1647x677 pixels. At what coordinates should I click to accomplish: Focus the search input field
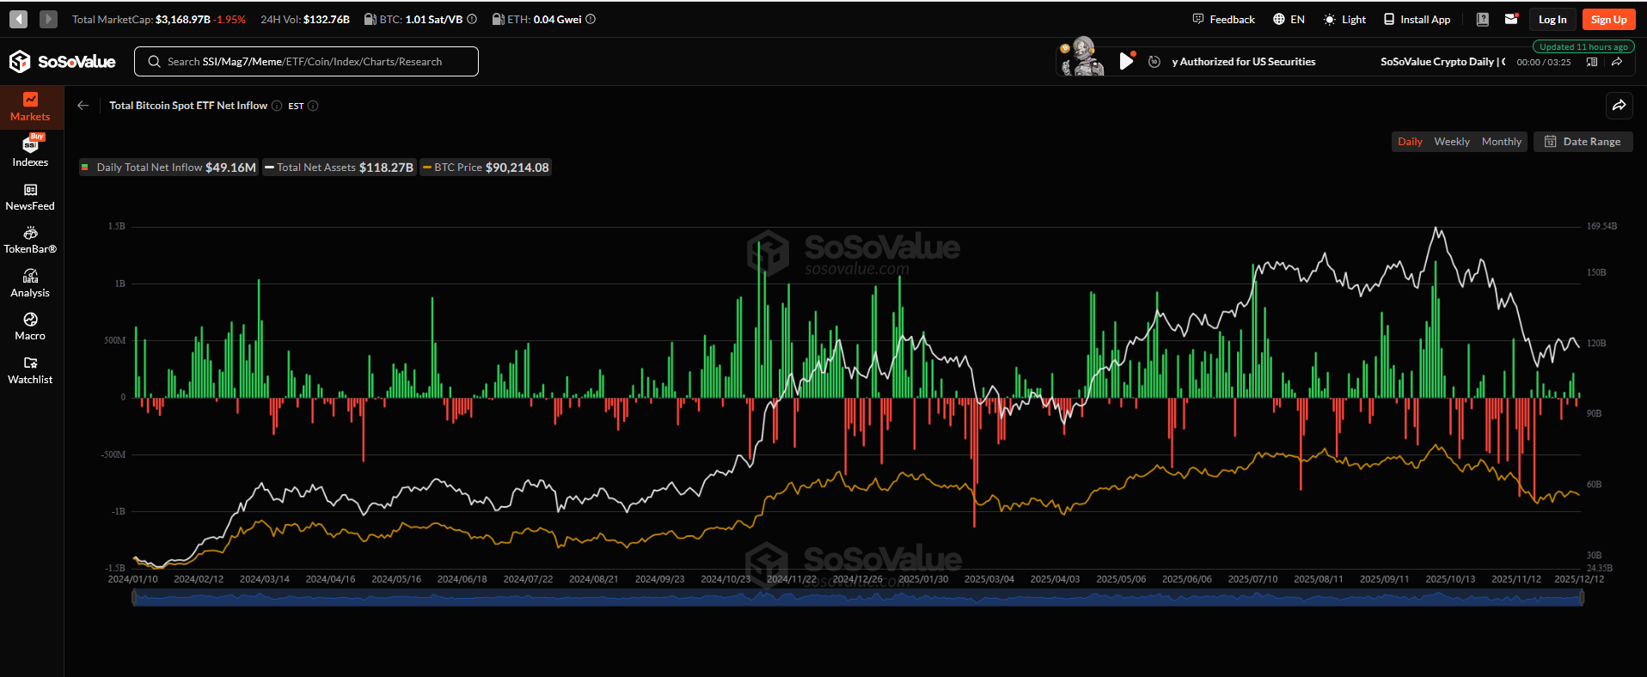pos(306,61)
